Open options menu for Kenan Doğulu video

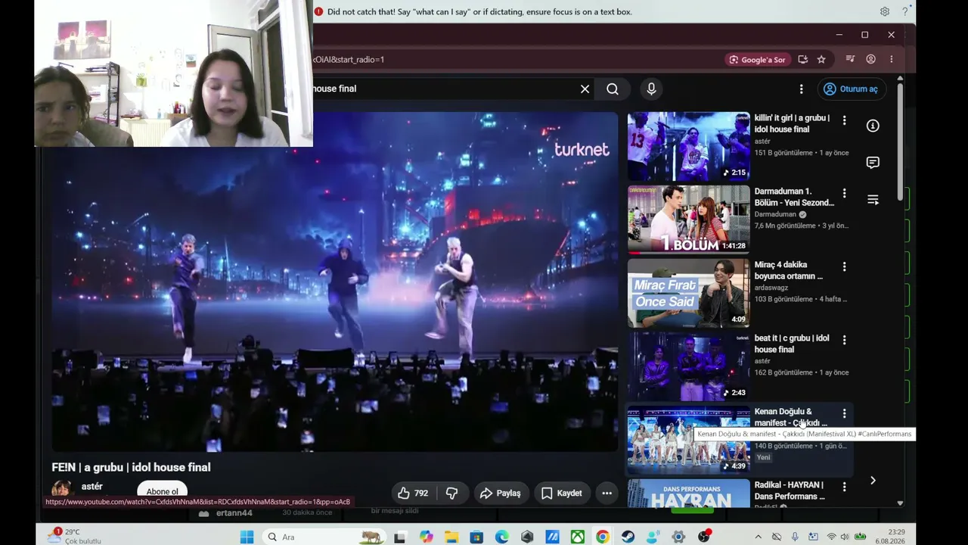[844, 414]
